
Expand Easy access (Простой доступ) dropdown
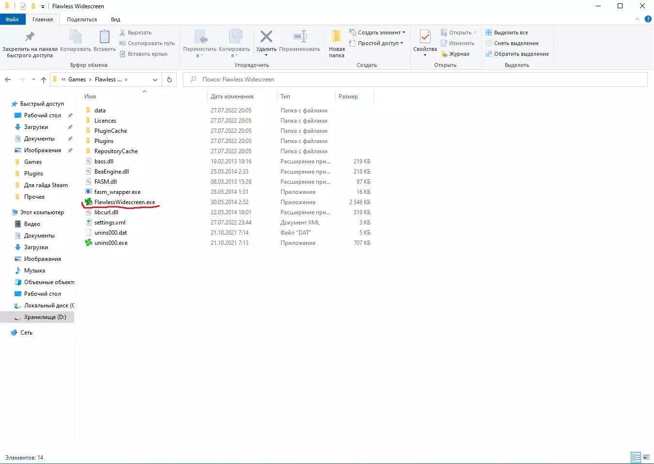pos(376,43)
